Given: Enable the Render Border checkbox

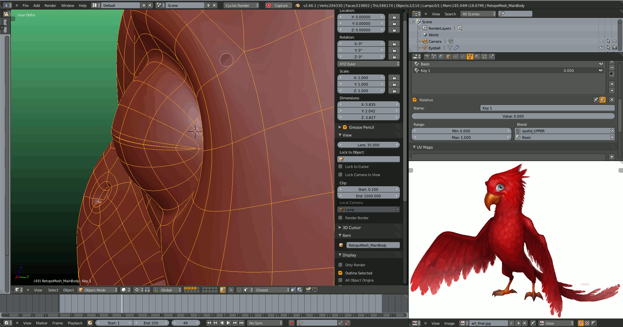Looking at the screenshot, I should point(340,218).
